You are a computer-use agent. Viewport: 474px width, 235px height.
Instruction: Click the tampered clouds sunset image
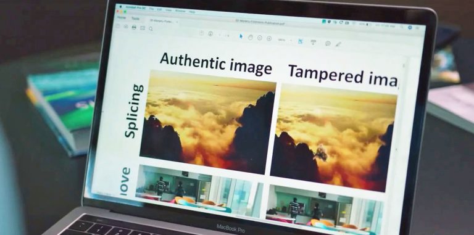click(333, 137)
